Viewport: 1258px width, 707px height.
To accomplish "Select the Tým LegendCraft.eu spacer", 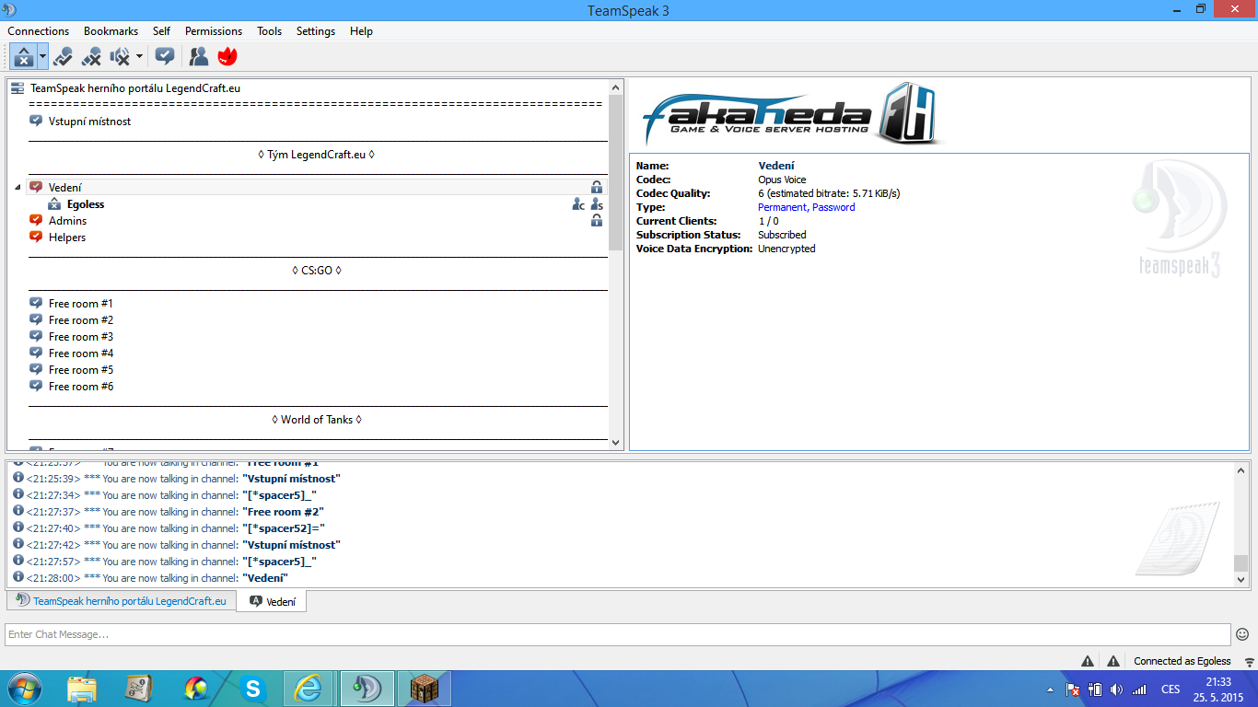I will pos(317,155).
